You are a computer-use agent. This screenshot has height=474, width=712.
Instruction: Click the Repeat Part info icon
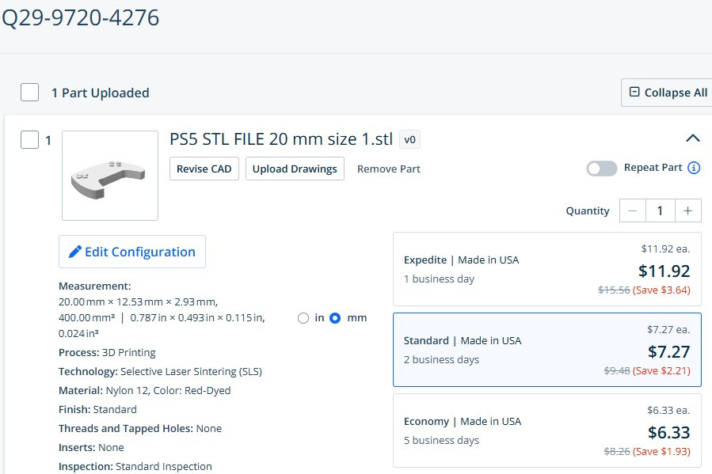(694, 168)
